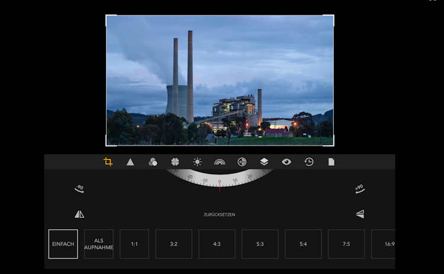Rotate image by plus 90 degrees
This screenshot has width=444, height=274.
click(x=359, y=189)
